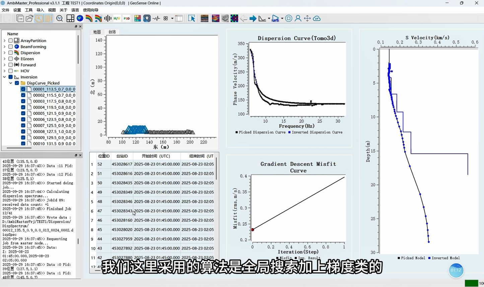
Task: Uncheck the ArrayPartition tree checkbox
Action: [10, 41]
